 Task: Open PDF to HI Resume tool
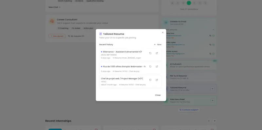click(189, 77)
